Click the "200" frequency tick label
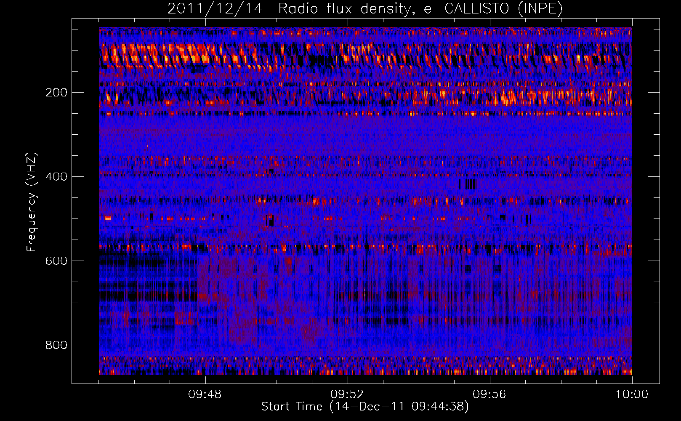Image resolution: width=681 pixels, height=421 pixels. point(56,93)
